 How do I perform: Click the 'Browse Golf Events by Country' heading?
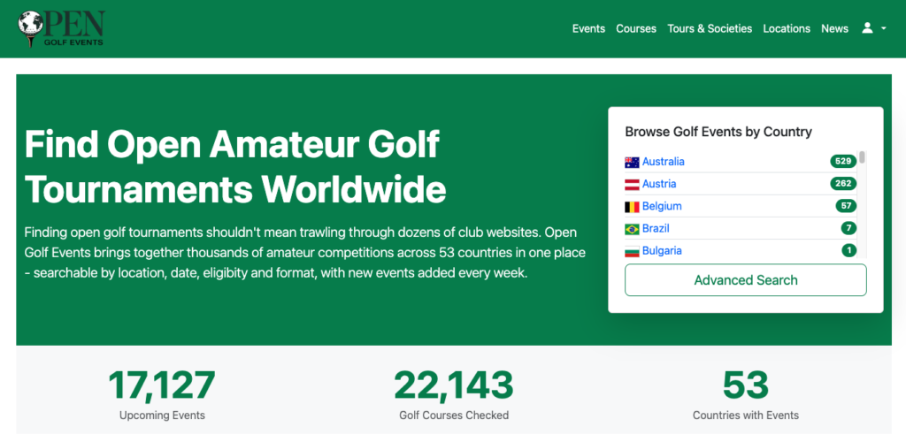click(718, 132)
